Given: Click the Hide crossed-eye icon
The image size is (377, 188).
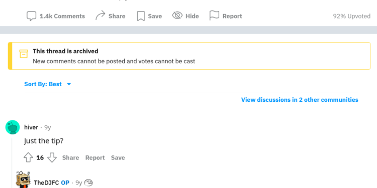Looking at the screenshot, I should [x=177, y=16].
